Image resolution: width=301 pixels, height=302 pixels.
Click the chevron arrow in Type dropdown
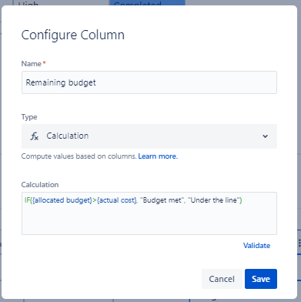[x=266, y=136]
